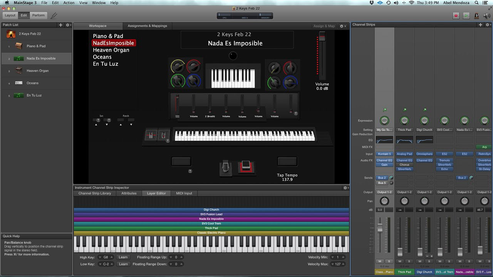
Task: Toggle the Arp MIDI FX plugin
Action: coord(485,147)
